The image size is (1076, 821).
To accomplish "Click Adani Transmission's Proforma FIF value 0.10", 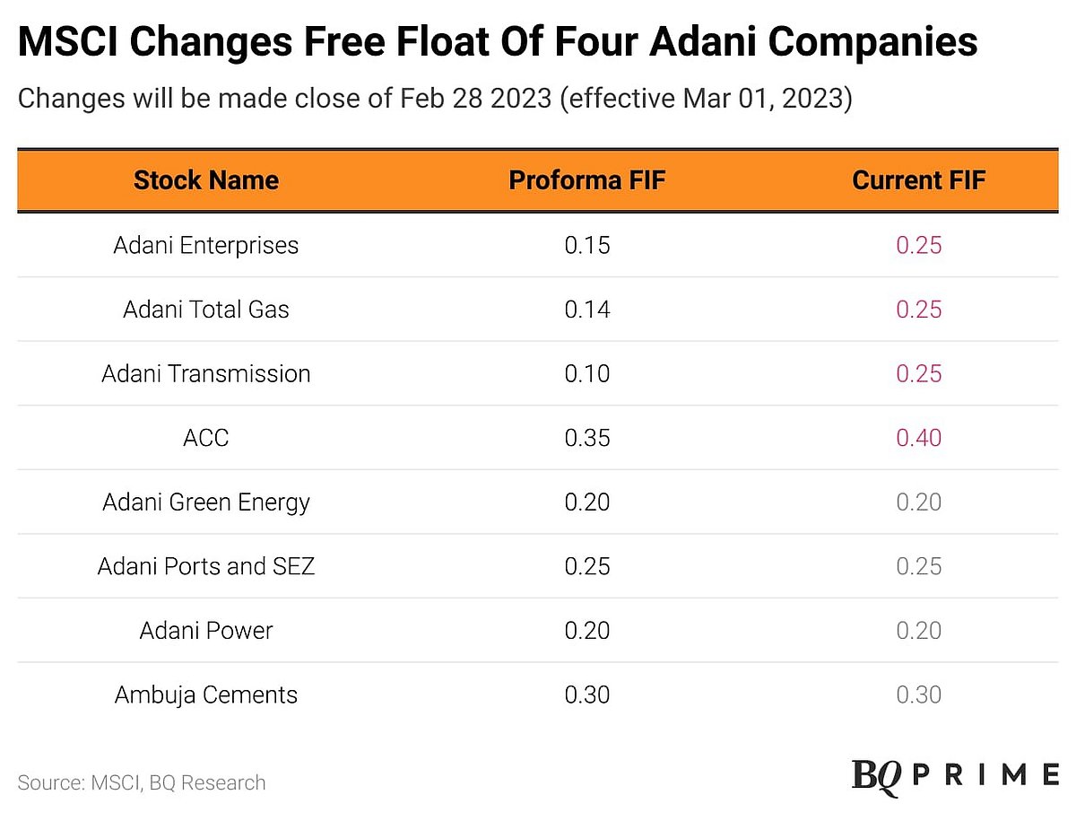I will [x=587, y=373].
